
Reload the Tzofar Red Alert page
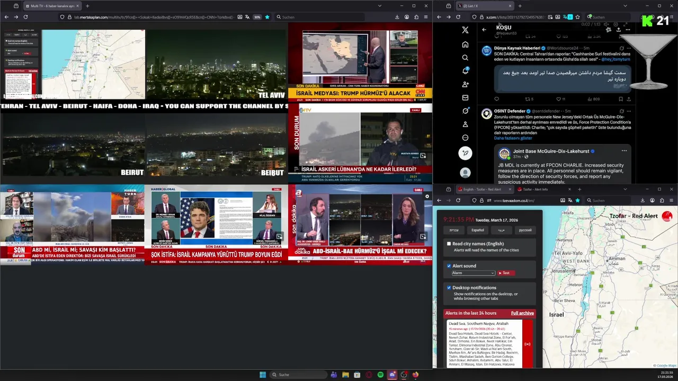(458, 201)
